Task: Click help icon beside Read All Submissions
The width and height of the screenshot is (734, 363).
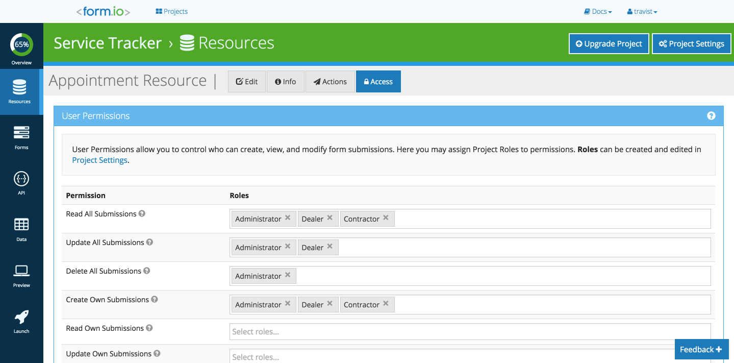Action: point(142,213)
